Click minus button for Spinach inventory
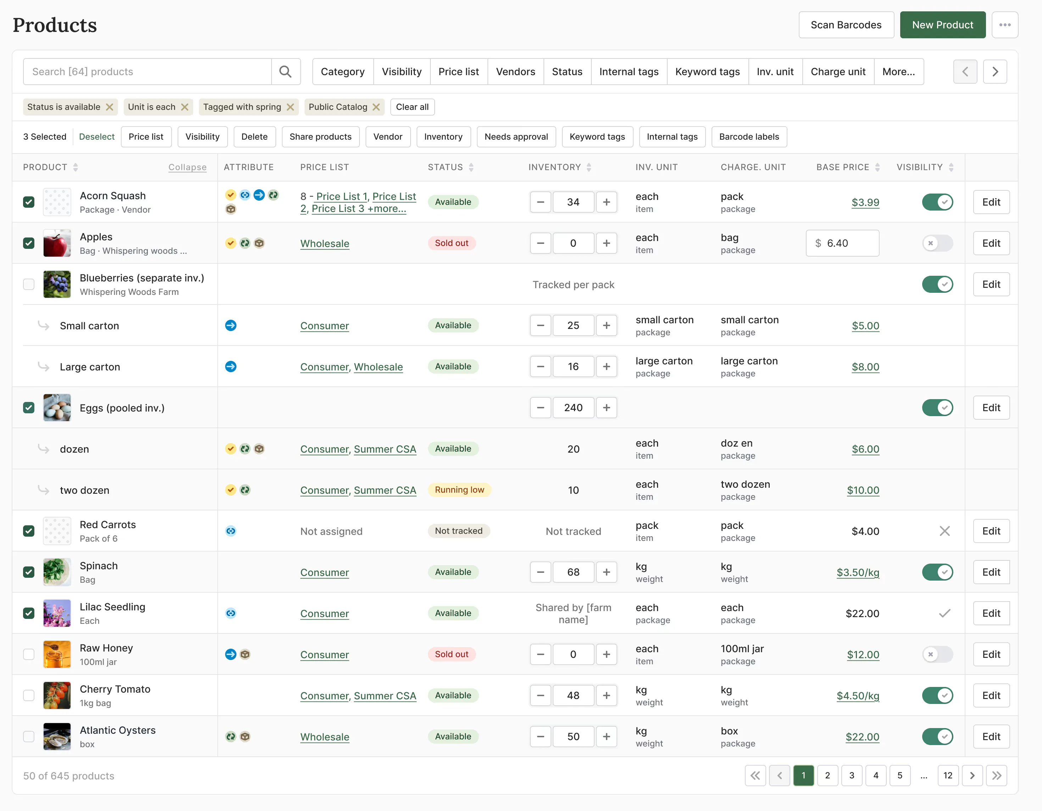This screenshot has height=811, width=1042. [x=541, y=572]
